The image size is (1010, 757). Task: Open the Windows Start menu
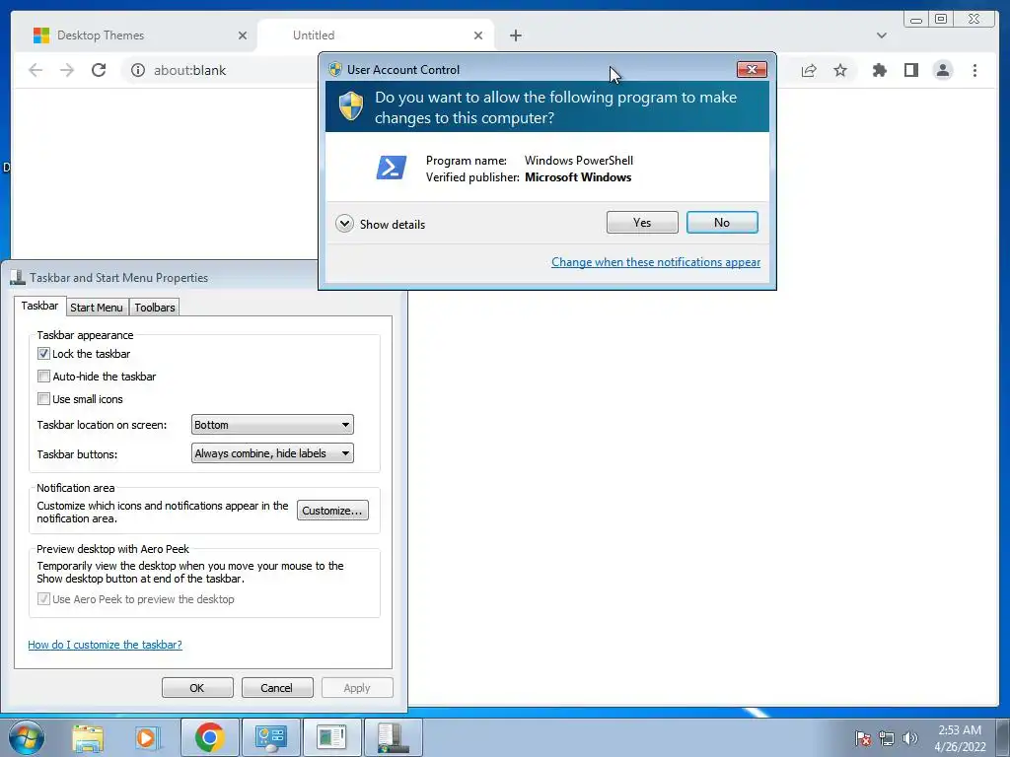tap(27, 737)
